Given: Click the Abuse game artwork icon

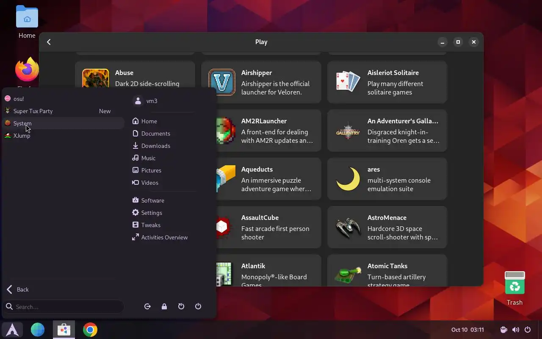Looking at the screenshot, I should click(96, 78).
